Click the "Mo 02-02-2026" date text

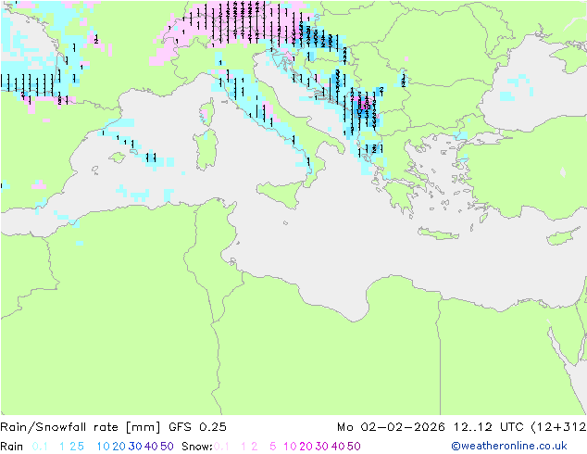pyautogui.click(x=391, y=426)
